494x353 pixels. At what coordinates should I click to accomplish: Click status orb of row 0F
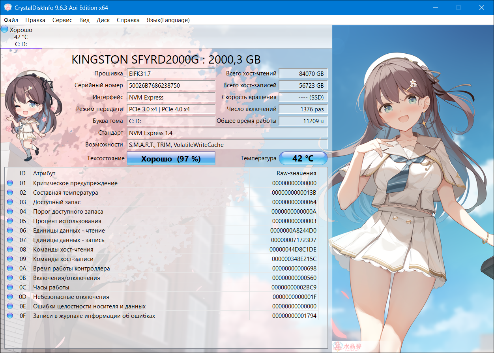[x=10, y=315]
